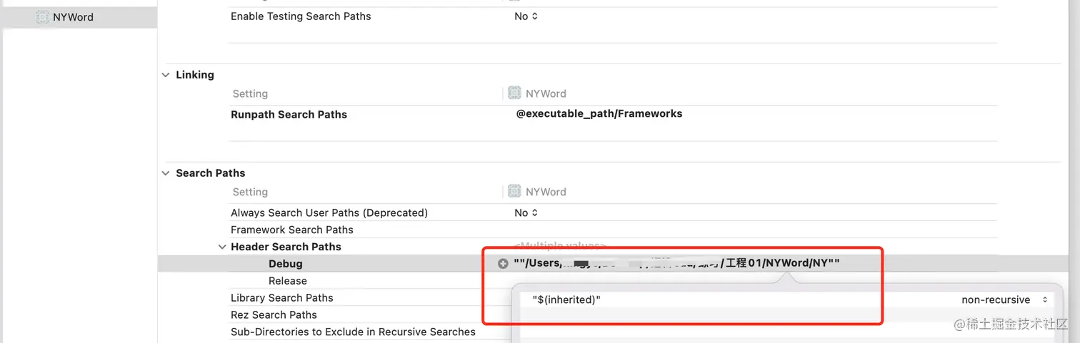Collapse the Linking section
This screenshot has height=343, width=1080.
point(166,75)
